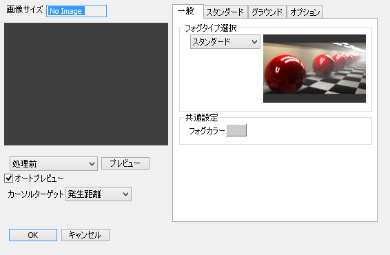
Task: Uncheck the オートプレビュー checkbox
Action: point(9,178)
